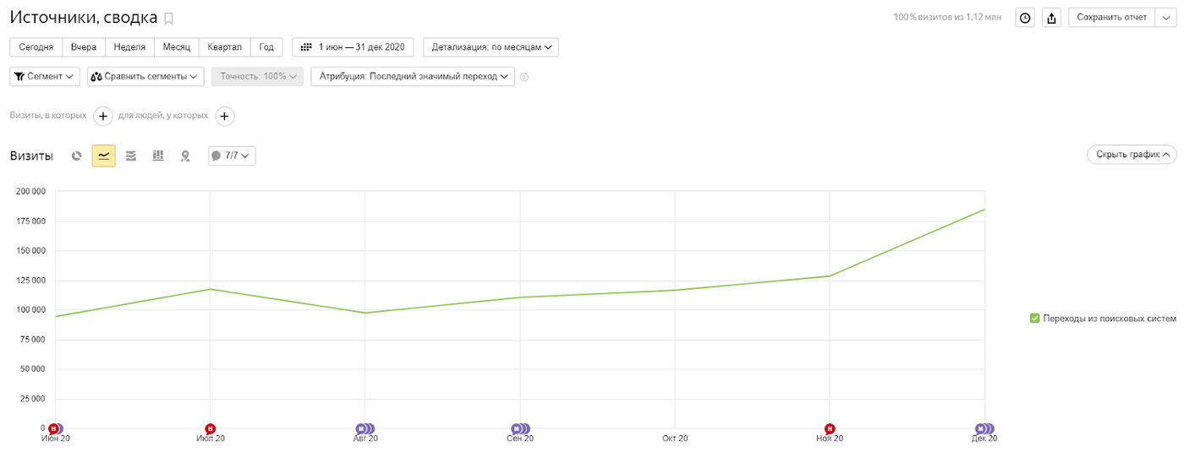Image resolution: width=1184 pixels, height=458 pixels.
Task: Open Сравнить сегменты dropdown
Action: point(145,76)
